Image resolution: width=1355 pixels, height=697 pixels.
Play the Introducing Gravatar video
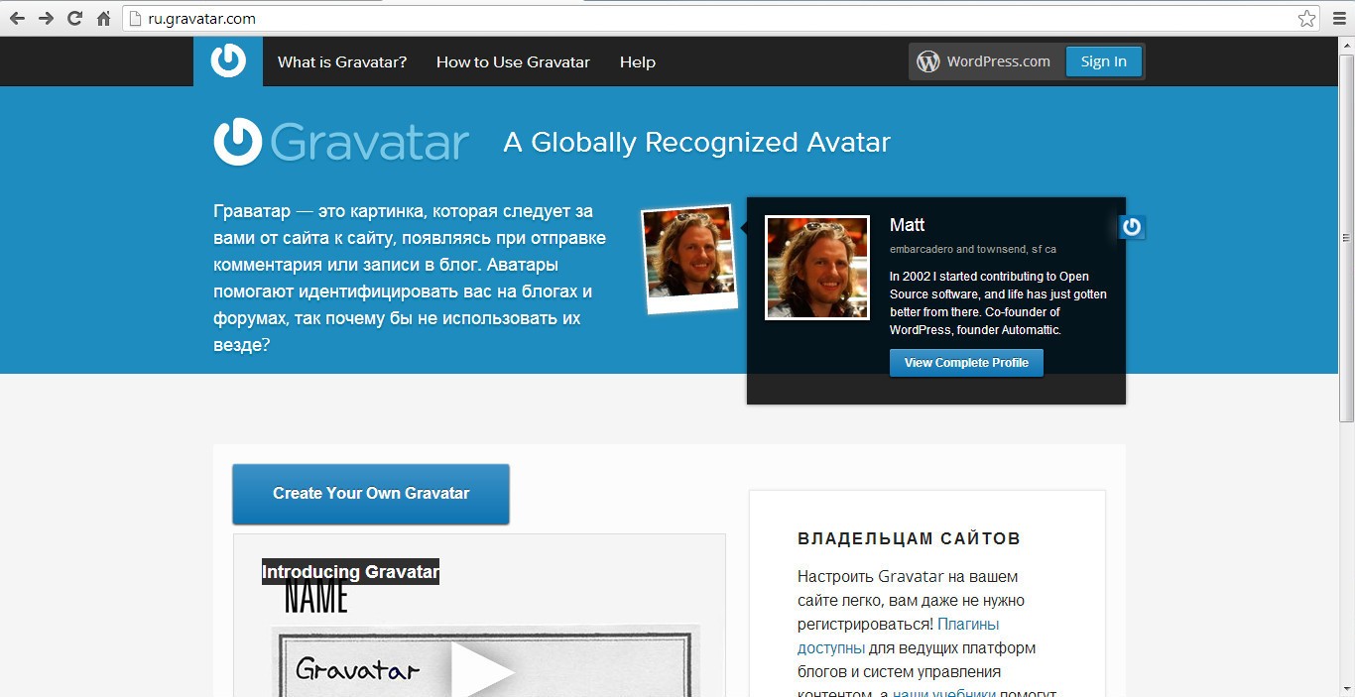(x=483, y=671)
